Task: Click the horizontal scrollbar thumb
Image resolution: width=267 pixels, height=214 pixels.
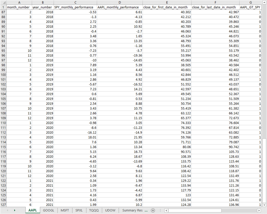Action: pos(195,210)
